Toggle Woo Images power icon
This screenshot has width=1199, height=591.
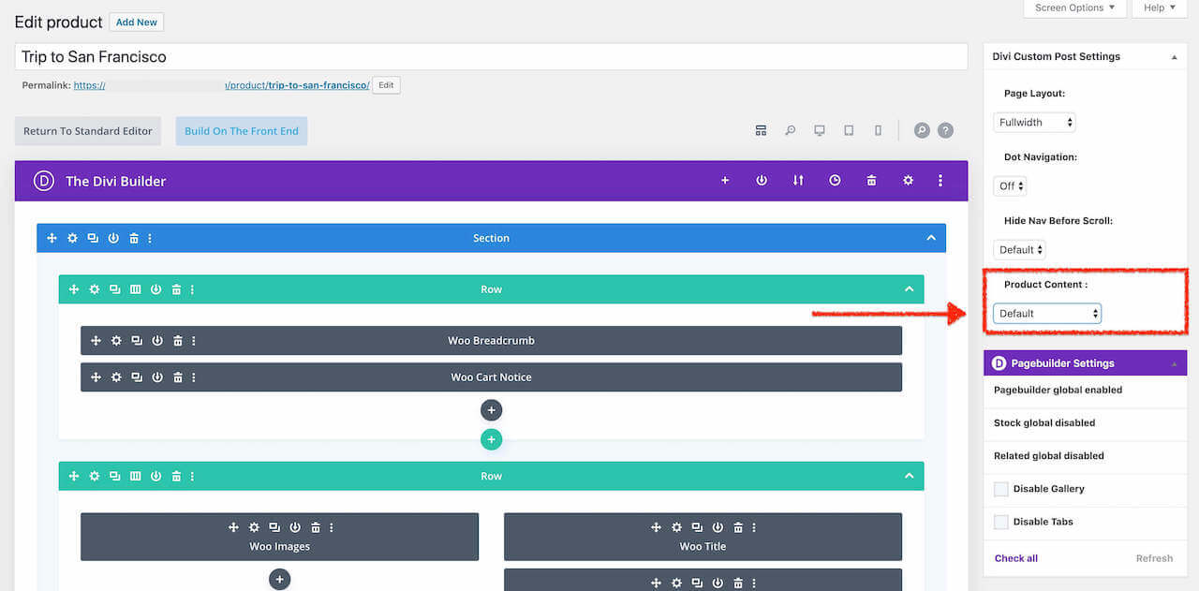click(295, 527)
